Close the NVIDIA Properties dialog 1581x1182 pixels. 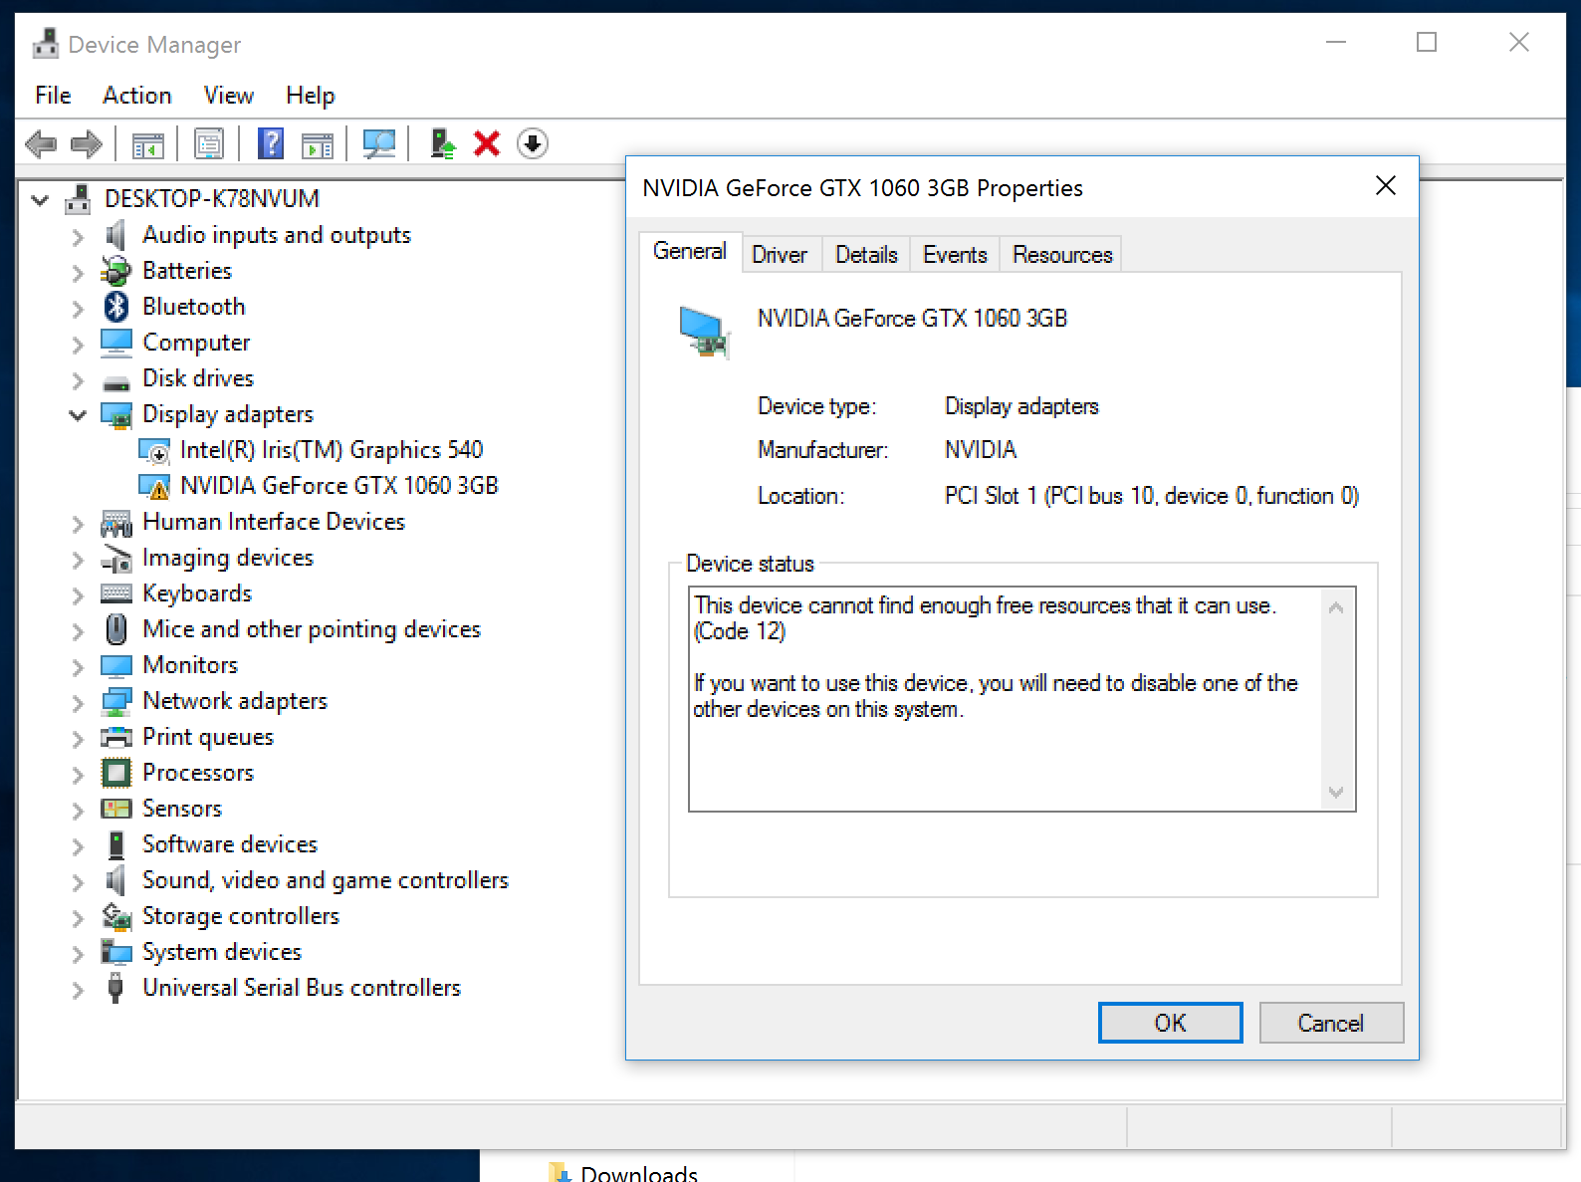(1386, 186)
